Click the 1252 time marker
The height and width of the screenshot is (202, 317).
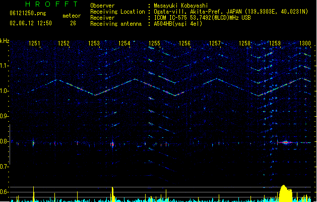tap(64, 43)
